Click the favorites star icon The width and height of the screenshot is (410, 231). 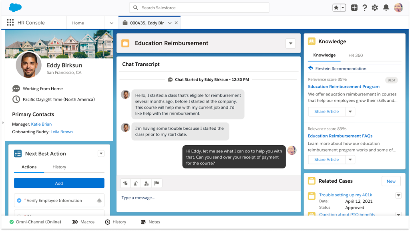(x=336, y=8)
